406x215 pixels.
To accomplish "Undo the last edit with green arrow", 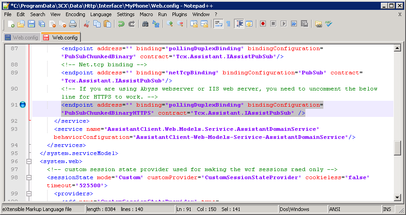I will click(x=121, y=24).
